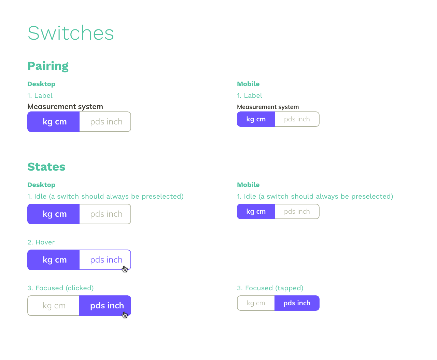The height and width of the screenshot is (360, 437).
Task: Tap 'pds inch' in the Focused (tapped) switch
Action: pos(297,303)
